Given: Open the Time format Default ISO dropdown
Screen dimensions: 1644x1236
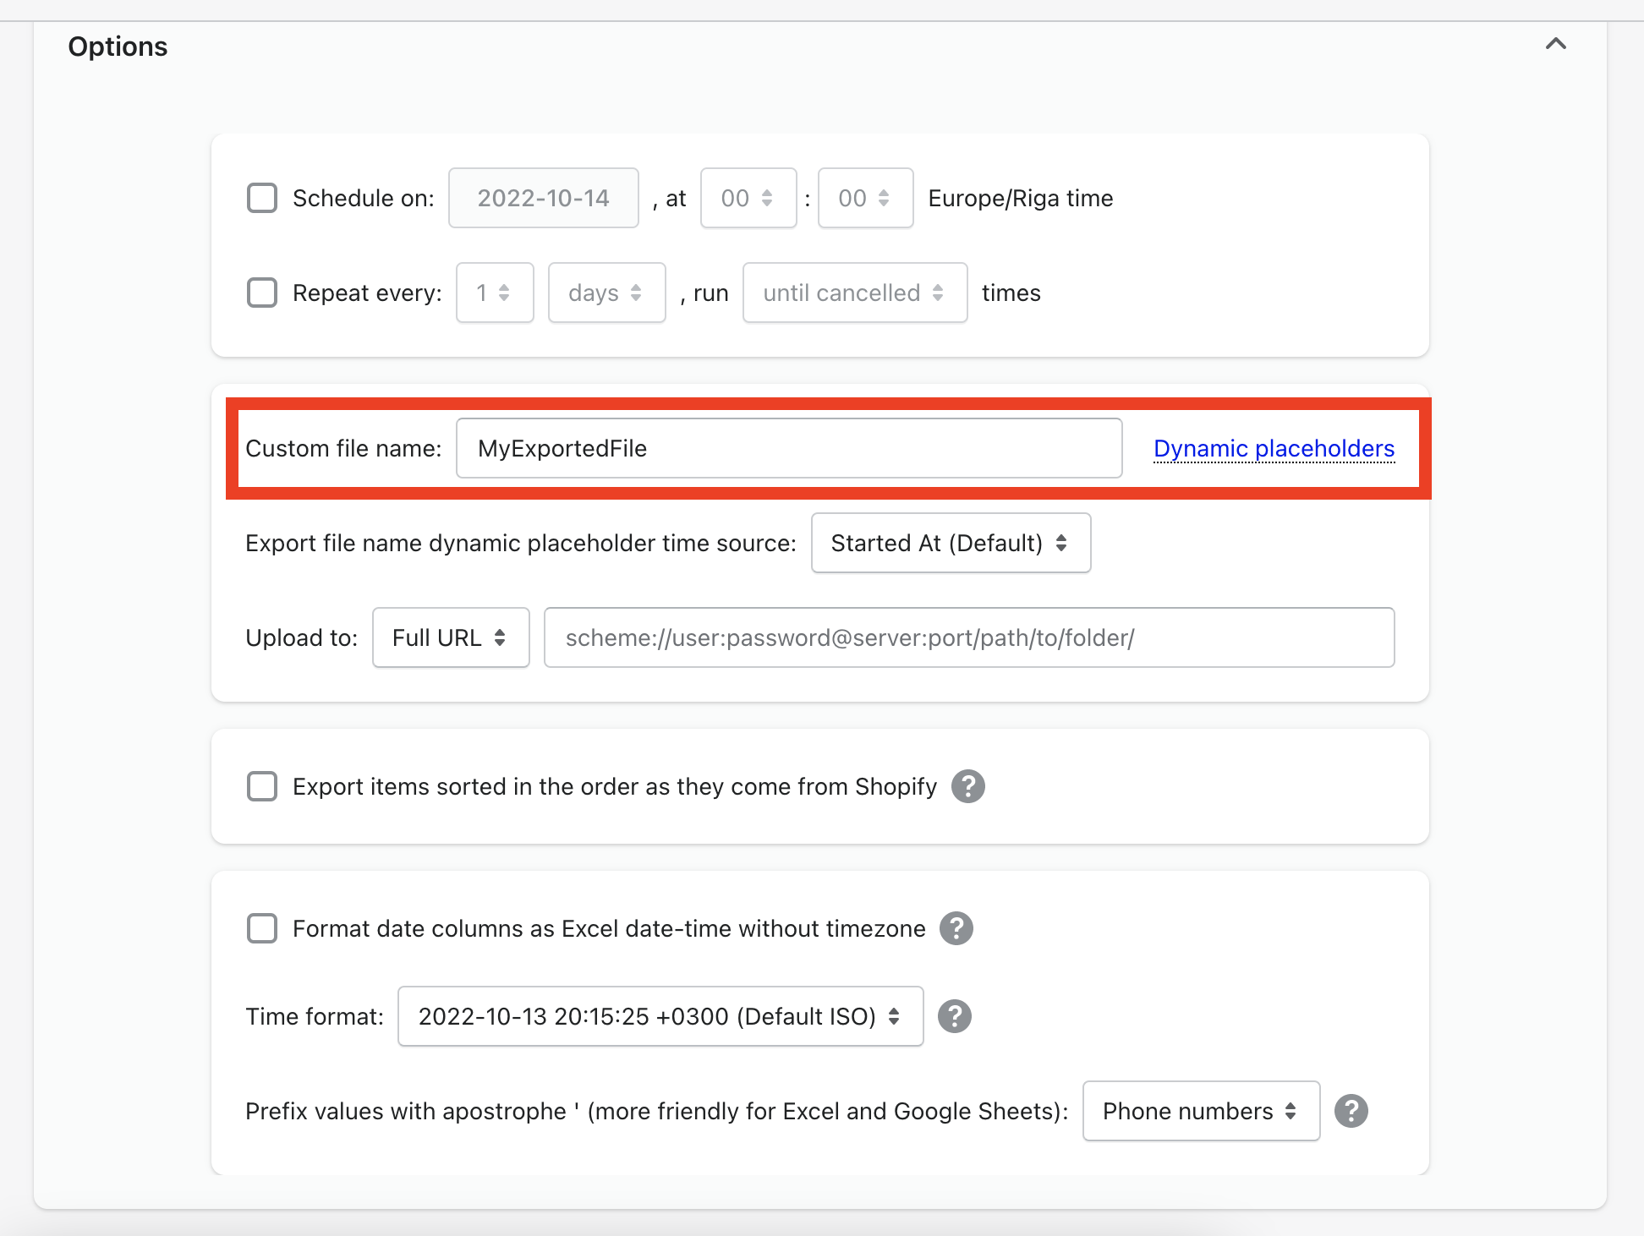Looking at the screenshot, I should coord(660,1016).
